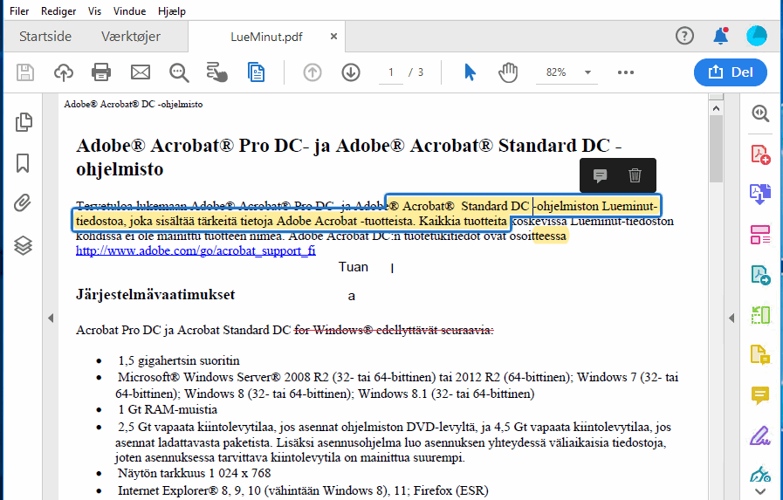Viewport: 783px width, 500px height.
Task: Switch to Værktøjer tab
Action: 131,37
